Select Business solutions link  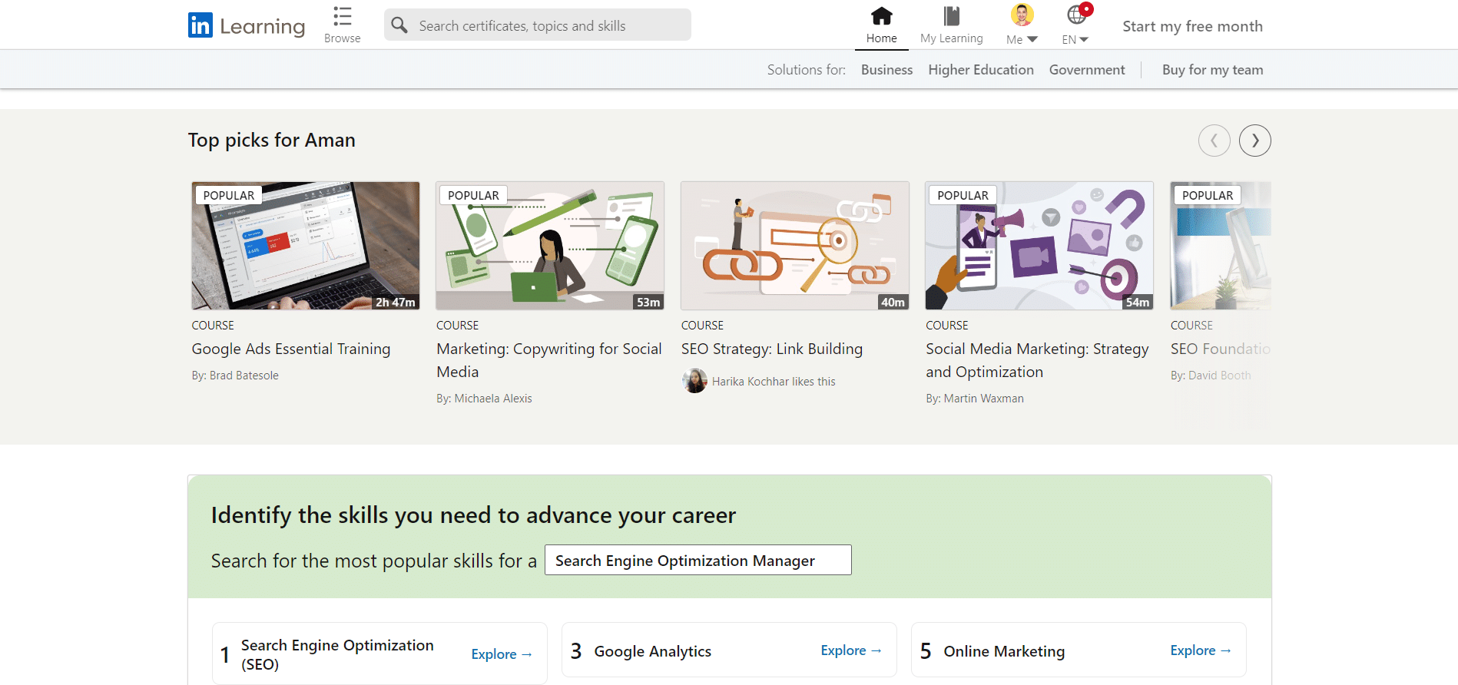click(x=886, y=70)
